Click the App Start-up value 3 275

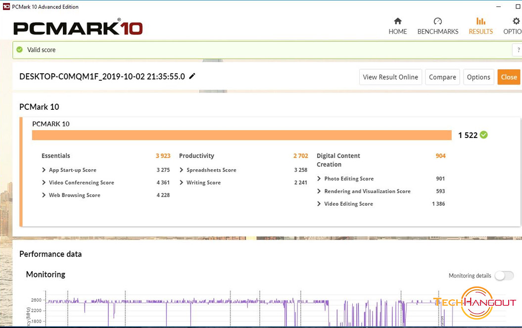click(x=163, y=170)
